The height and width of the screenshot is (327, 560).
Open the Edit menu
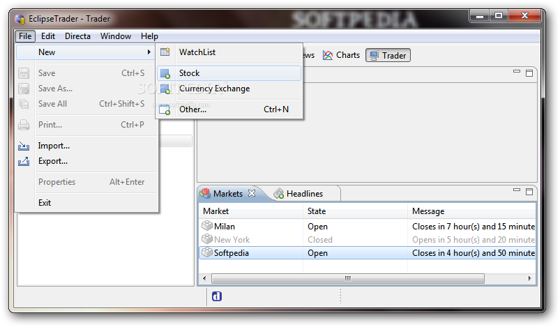(x=48, y=36)
